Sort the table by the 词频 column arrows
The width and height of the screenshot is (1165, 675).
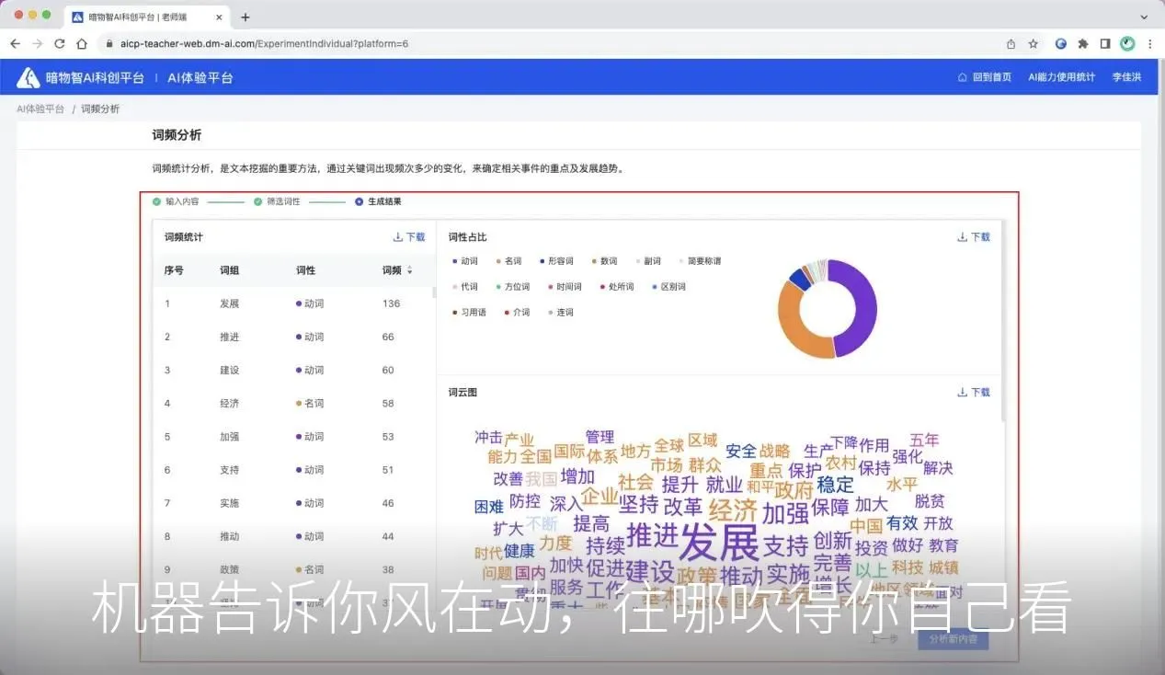[409, 270]
